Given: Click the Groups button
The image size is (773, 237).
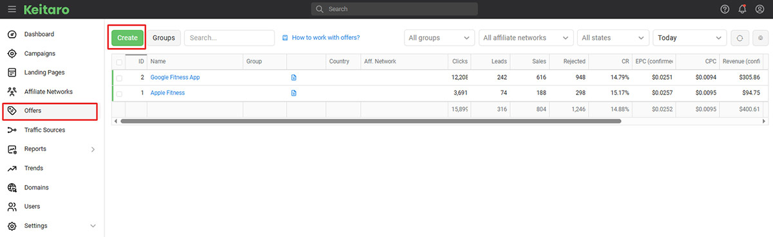Looking at the screenshot, I should [x=164, y=38].
